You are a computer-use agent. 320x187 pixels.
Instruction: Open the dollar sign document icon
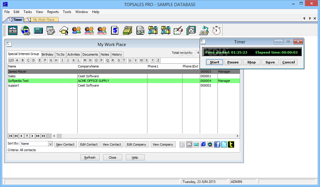pos(115,30)
